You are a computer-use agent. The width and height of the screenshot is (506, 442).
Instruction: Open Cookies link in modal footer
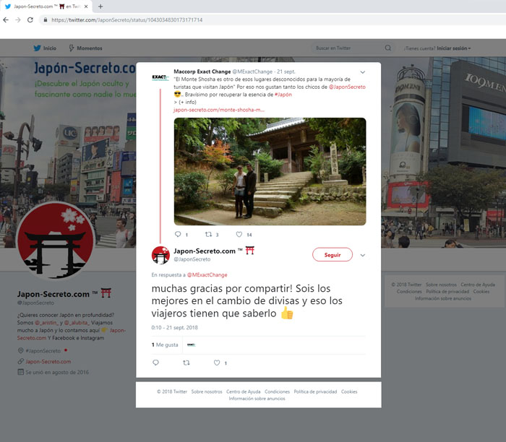click(349, 391)
